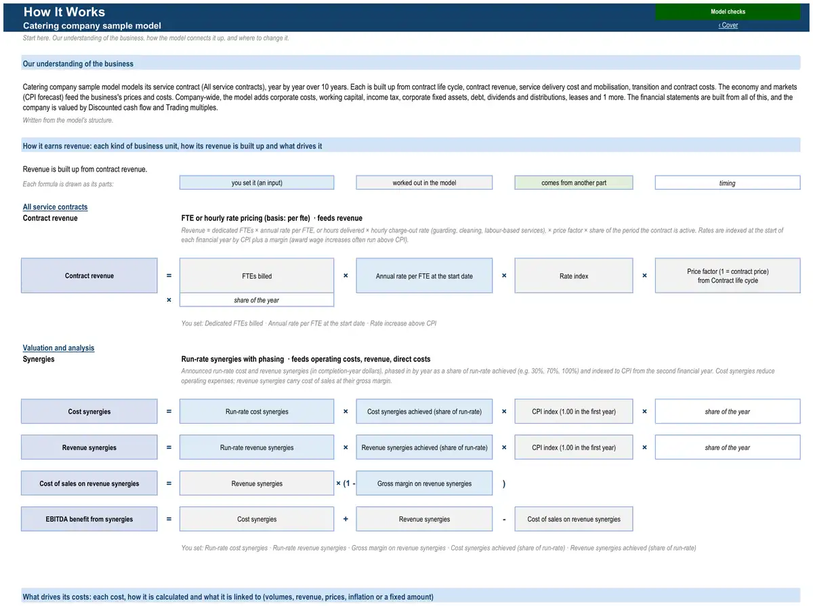Click the "Written from the model's structure." note
Screen dimensions: 813x606
tap(68, 121)
